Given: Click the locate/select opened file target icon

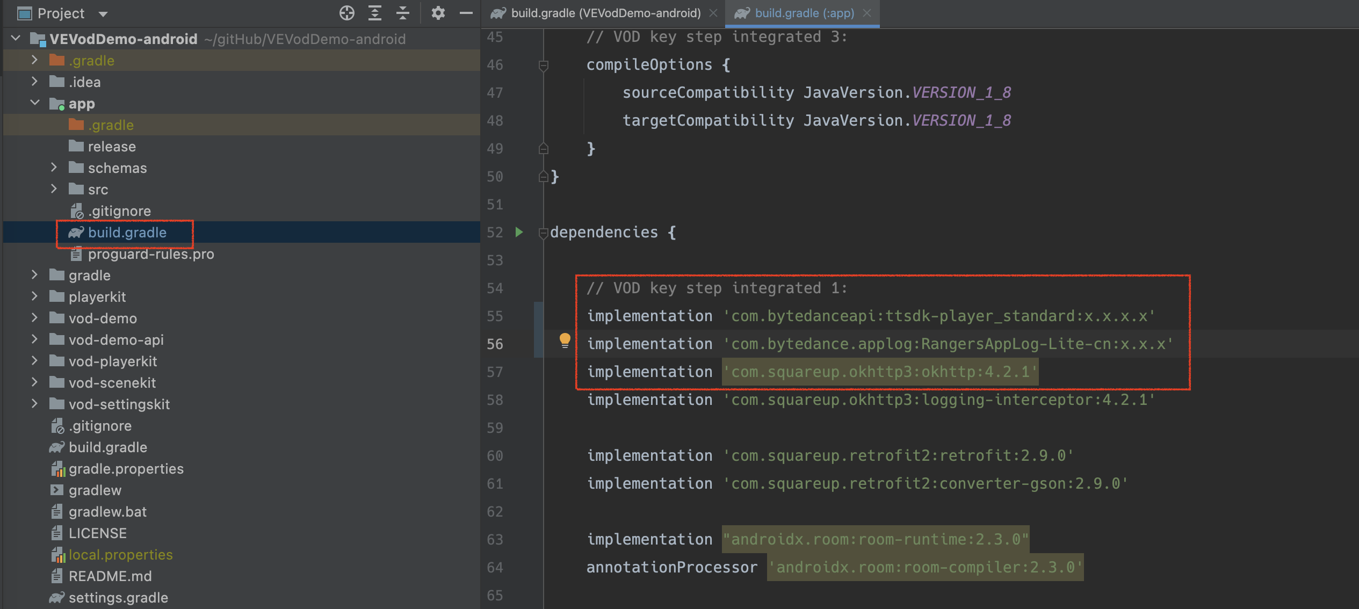Looking at the screenshot, I should point(347,13).
